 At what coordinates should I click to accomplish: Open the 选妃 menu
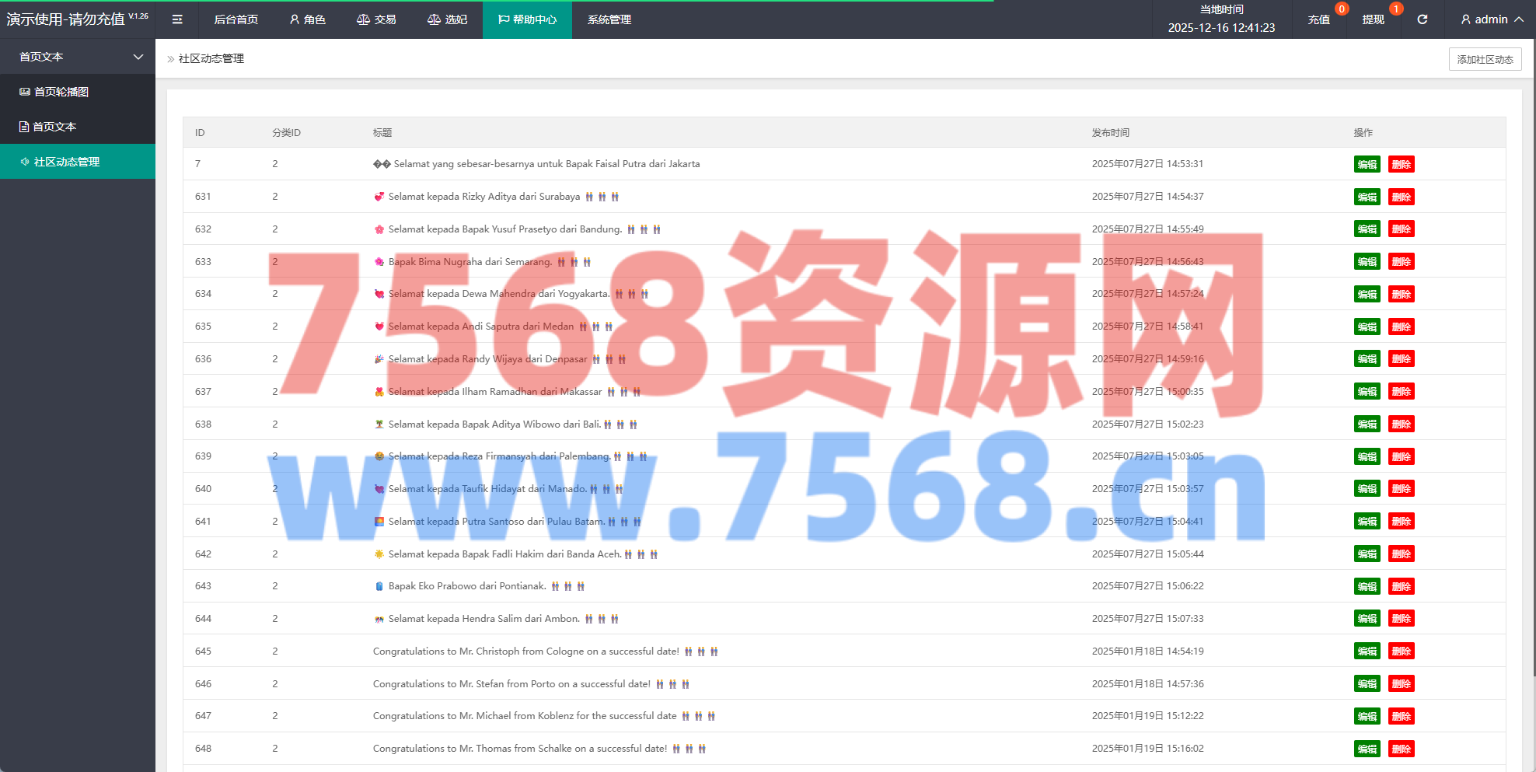[447, 19]
